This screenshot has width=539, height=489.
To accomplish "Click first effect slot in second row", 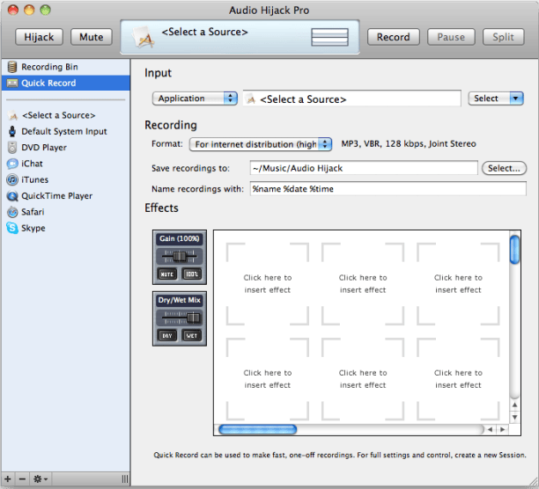I will (268, 379).
